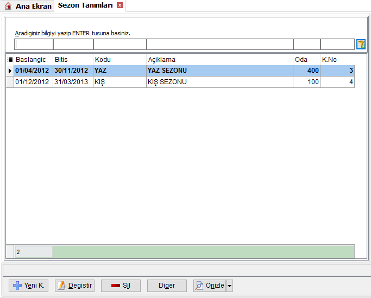Sort by the Açıklama column header
371x298 pixels.
tap(219, 60)
